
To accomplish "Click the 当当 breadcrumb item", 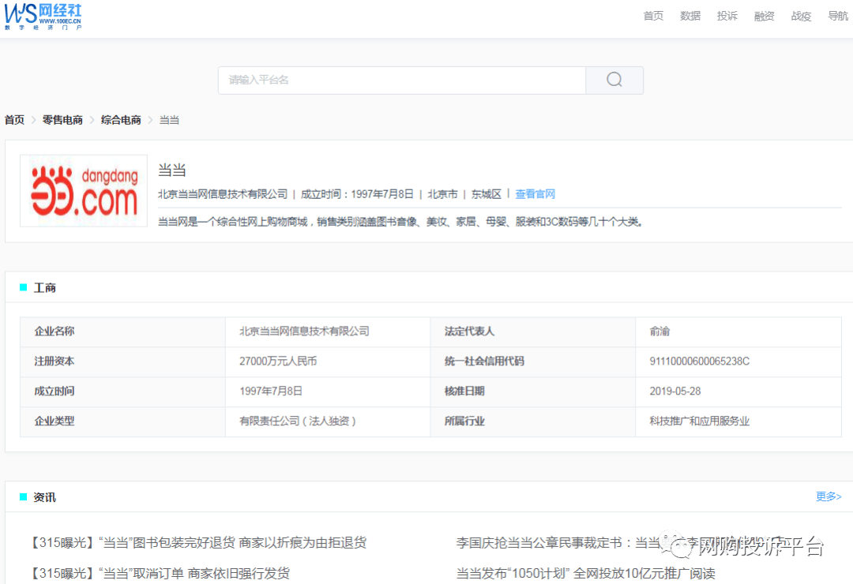I will coord(169,119).
